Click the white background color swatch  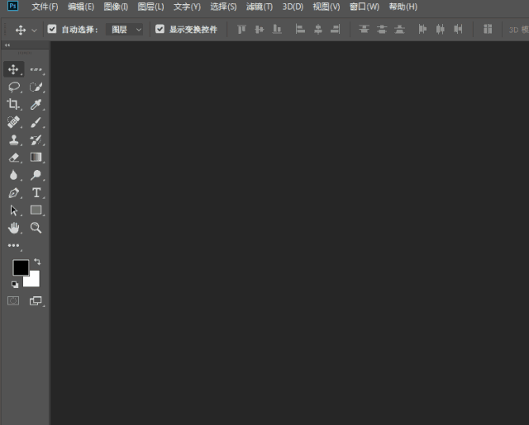point(34,281)
